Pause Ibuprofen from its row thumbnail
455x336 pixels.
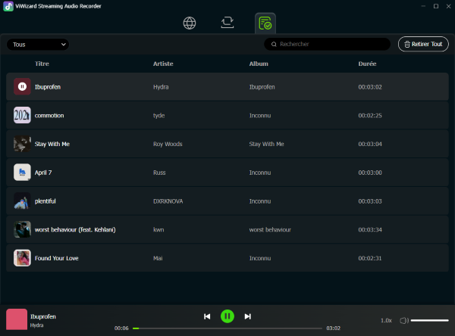(22, 86)
